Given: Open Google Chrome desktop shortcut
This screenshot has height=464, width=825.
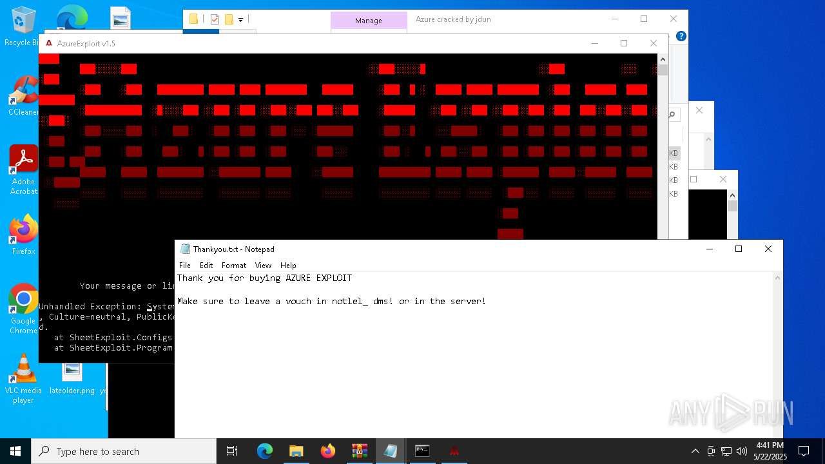Looking at the screenshot, I should tap(23, 309).
